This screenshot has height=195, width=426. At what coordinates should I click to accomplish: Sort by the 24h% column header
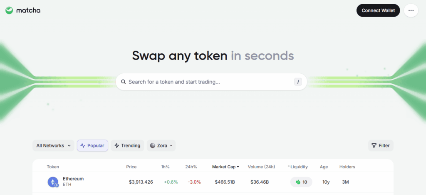pyautogui.click(x=191, y=167)
